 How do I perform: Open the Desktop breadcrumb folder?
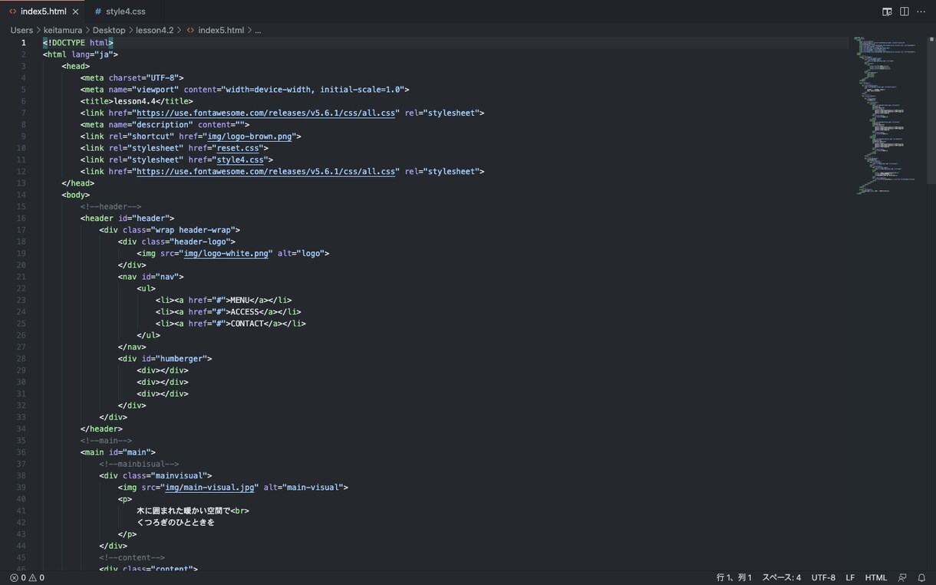coord(109,30)
